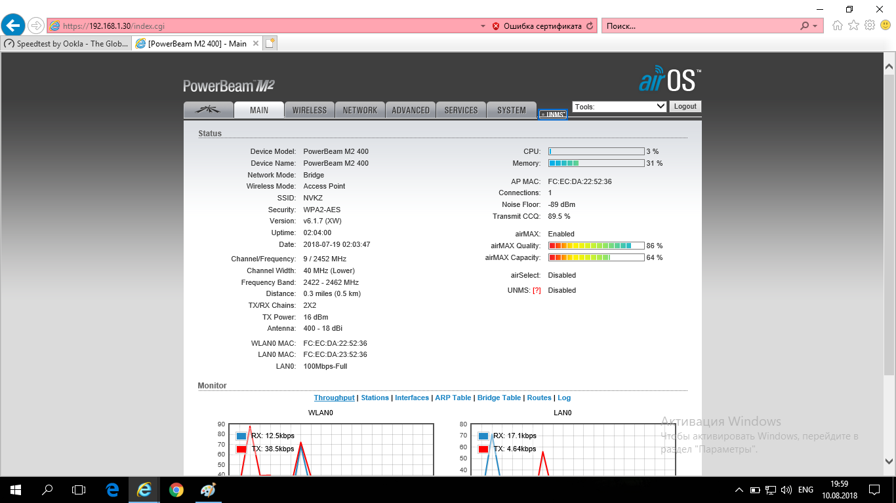Viewport: 896px width, 503px height.
Task: Open the Paint app taskbar icon
Action: [x=207, y=489]
